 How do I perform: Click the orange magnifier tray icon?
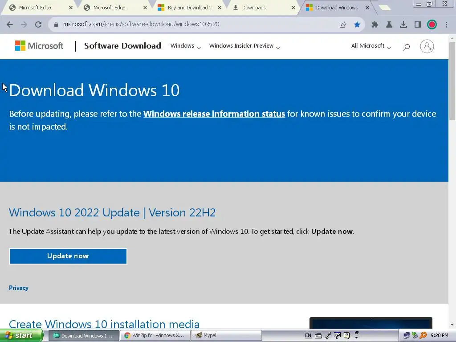click(423, 336)
